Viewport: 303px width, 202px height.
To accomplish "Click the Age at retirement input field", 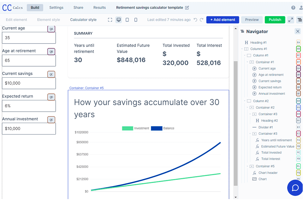I will point(29,61).
